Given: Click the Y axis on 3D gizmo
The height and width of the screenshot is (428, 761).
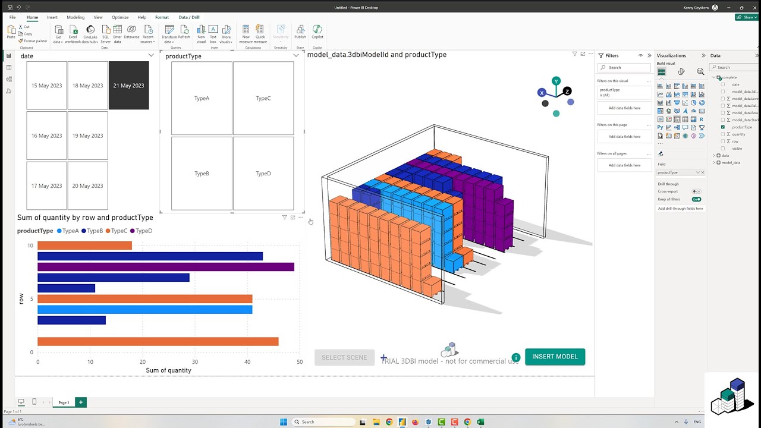Looking at the screenshot, I should coord(556,81).
